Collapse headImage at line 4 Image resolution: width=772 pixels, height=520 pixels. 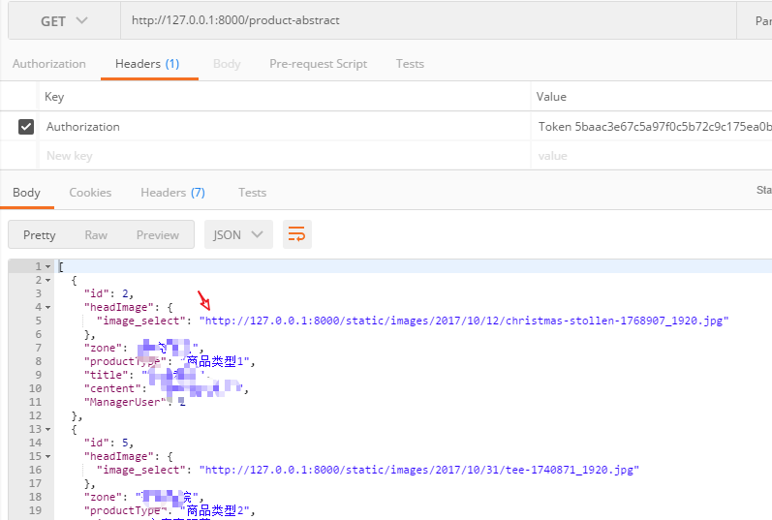pyautogui.click(x=47, y=307)
